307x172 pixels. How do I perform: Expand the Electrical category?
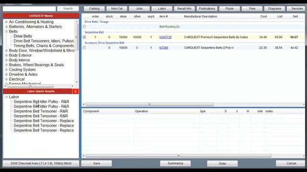pos(6,79)
